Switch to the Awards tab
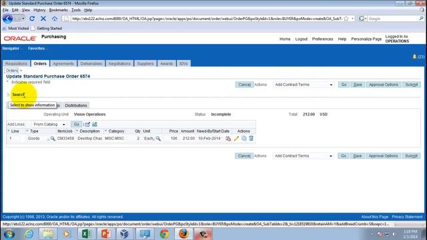 point(166,63)
